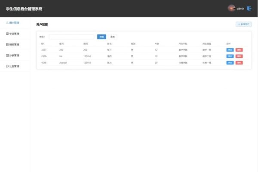Viewport: 258px width, 172px height.
Task: Click the red delete button in zhangli row
Action: tap(239, 63)
